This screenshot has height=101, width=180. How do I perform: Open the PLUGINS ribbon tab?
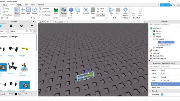coord(40,5)
